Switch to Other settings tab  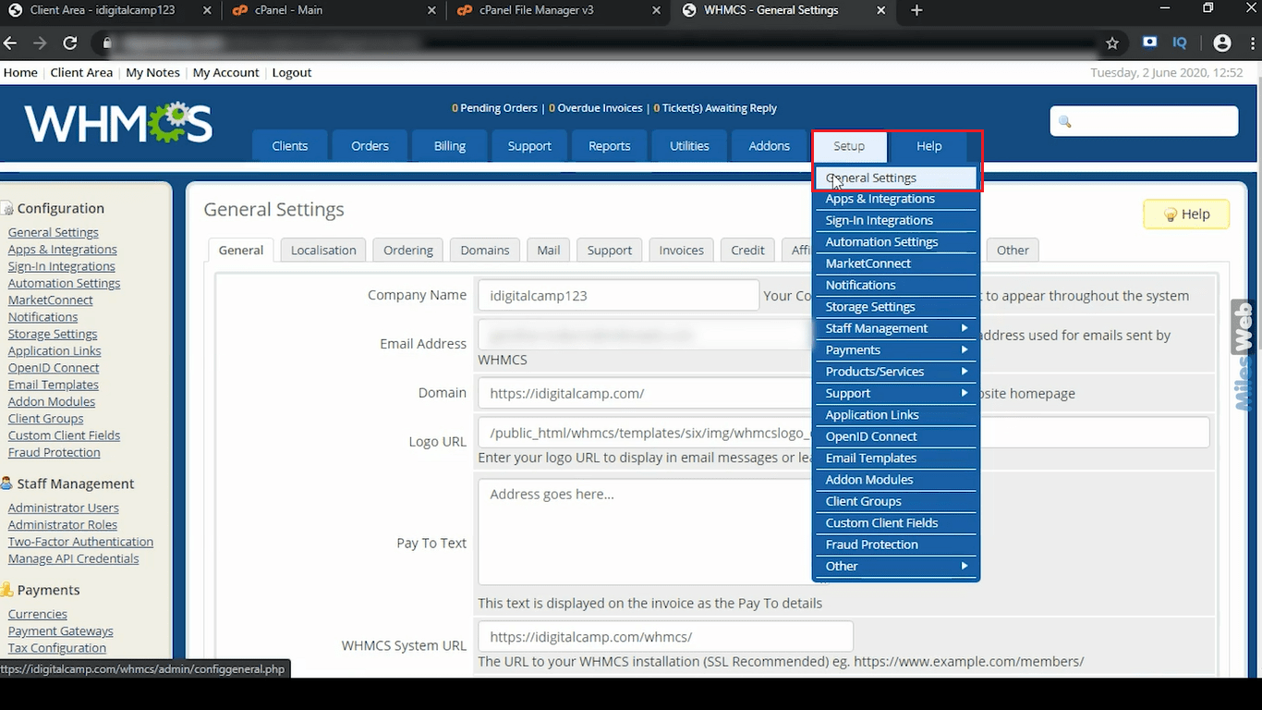pyautogui.click(x=1013, y=250)
